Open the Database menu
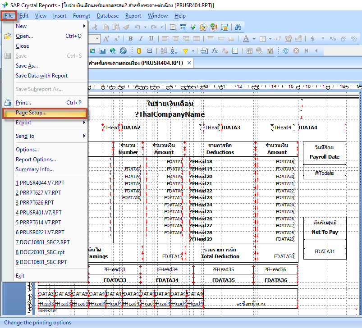This screenshot has width=362, height=328. coord(108,16)
